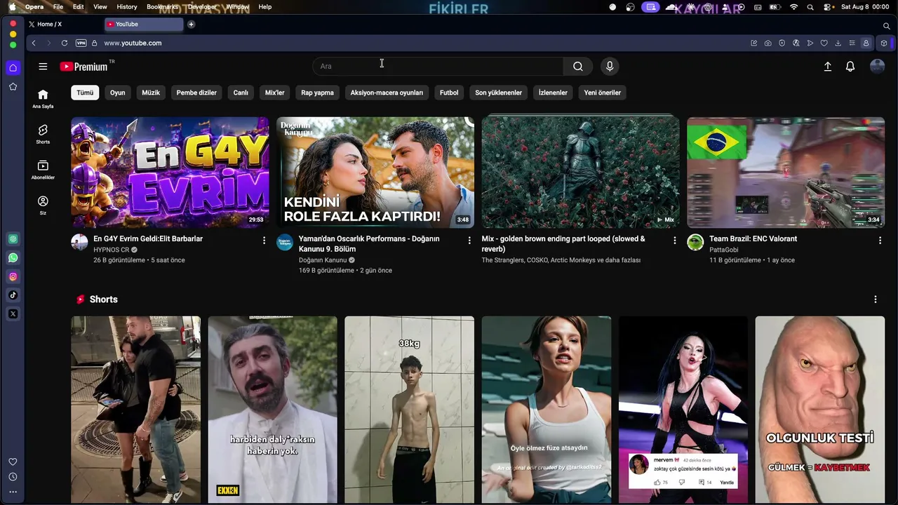This screenshot has width=898, height=505.
Task: Open a new browser tab
Action: click(191, 25)
